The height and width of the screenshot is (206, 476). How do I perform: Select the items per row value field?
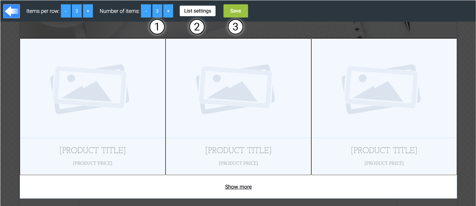point(77,11)
